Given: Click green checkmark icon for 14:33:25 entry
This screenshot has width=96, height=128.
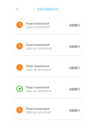Looking at the screenshot, I should point(19,89).
